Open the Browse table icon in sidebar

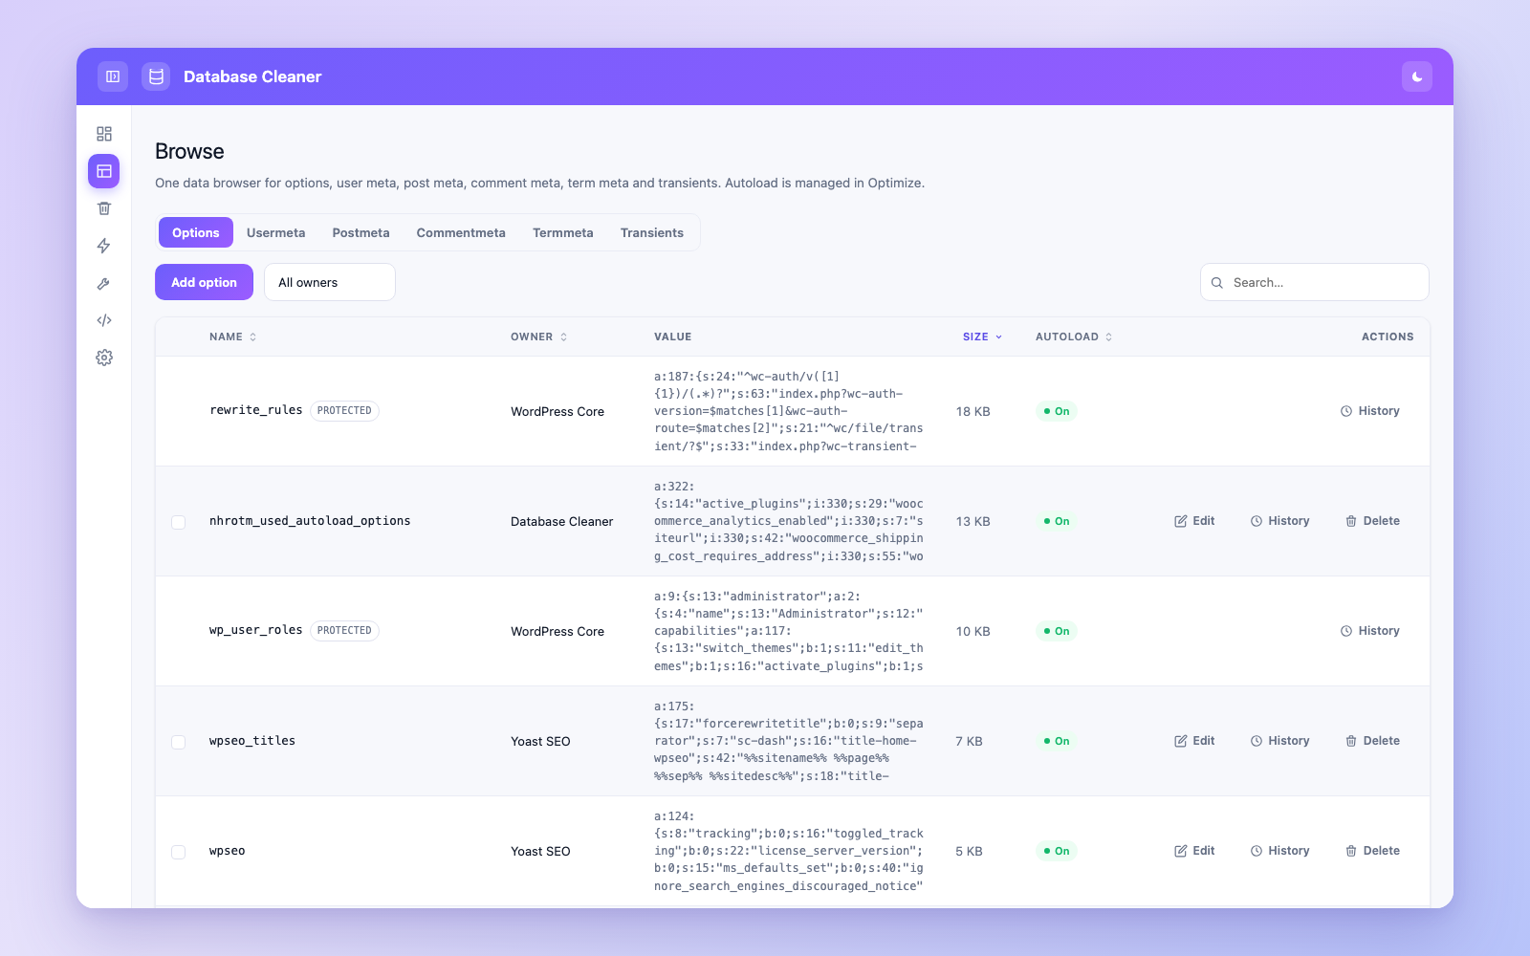[104, 171]
